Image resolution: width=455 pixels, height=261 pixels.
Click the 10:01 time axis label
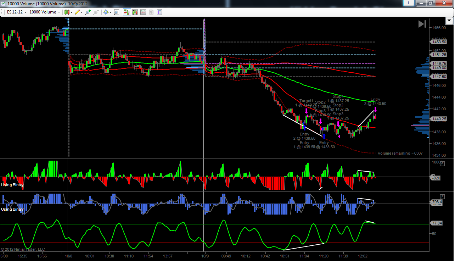pyautogui.click(x=90, y=256)
